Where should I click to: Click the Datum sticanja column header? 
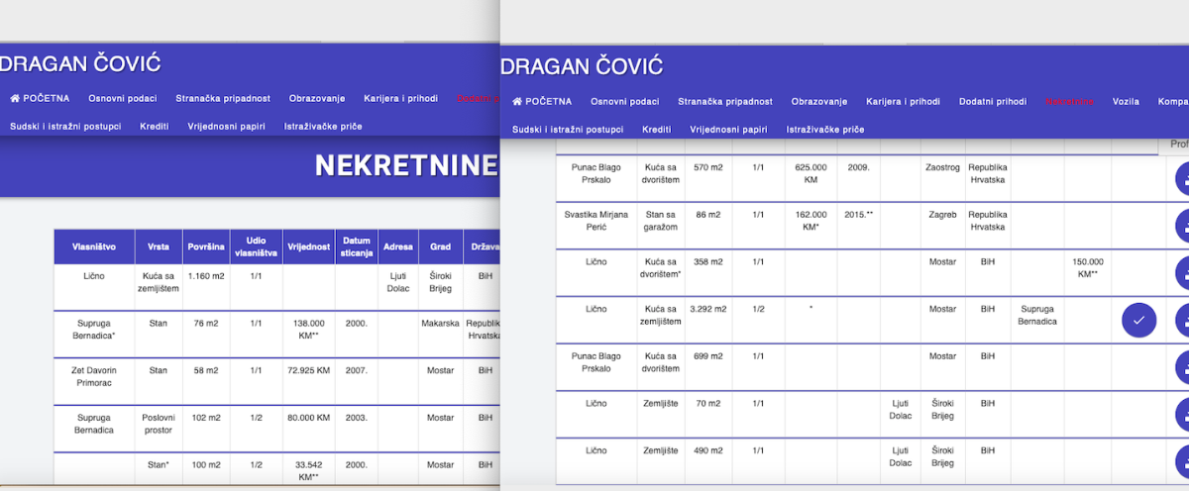[x=357, y=246]
